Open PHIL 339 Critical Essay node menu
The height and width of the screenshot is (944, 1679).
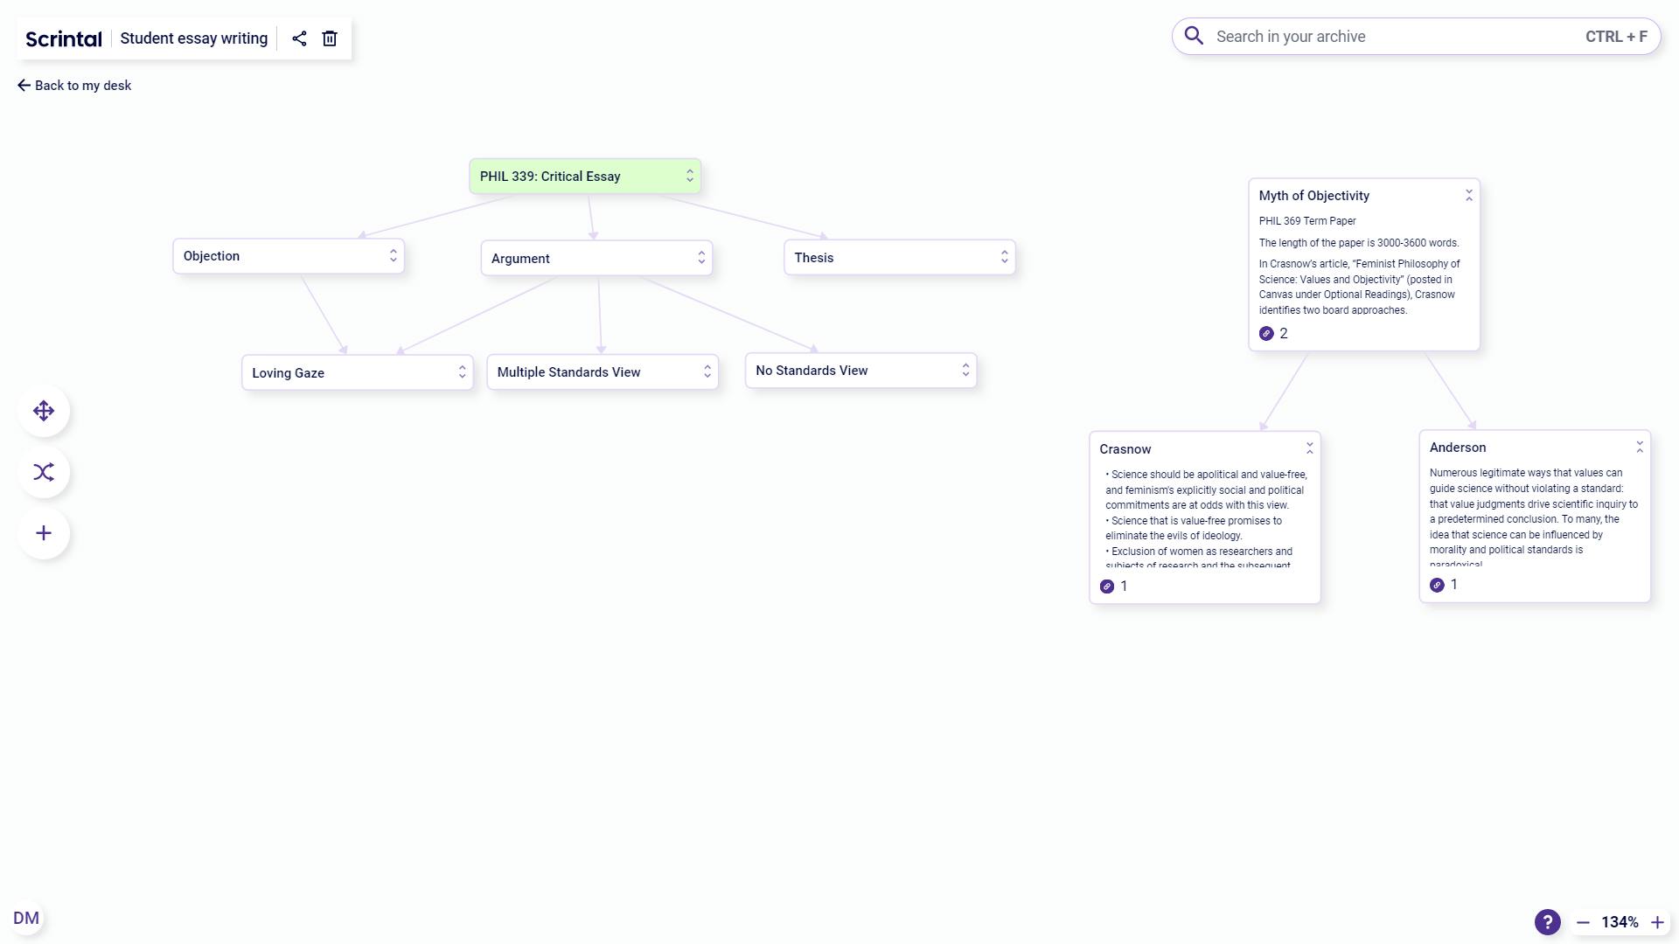coord(690,175)
